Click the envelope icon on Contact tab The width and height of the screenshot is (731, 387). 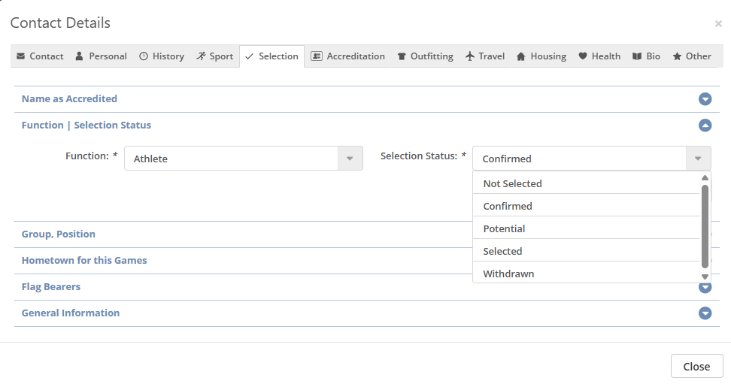click(x=20, y=56)
